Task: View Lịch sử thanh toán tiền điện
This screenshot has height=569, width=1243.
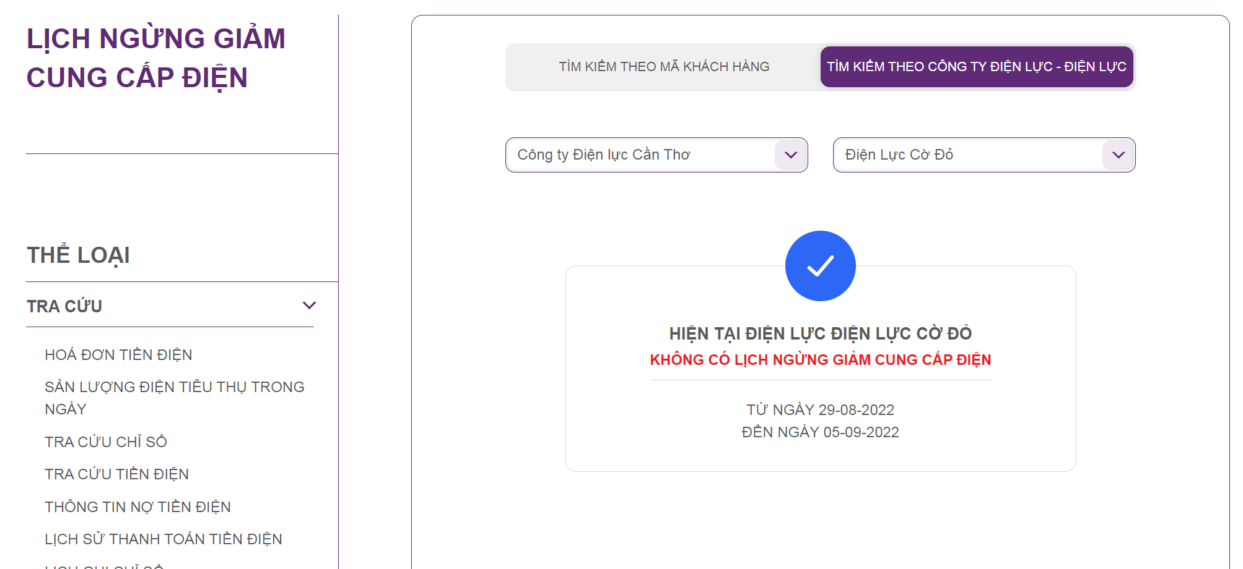Action: pyautogui.click(x=163, y=539)
